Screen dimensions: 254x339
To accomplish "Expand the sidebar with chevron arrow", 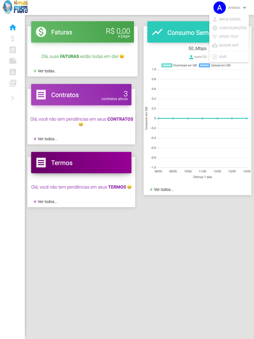I will click(12, 98).
